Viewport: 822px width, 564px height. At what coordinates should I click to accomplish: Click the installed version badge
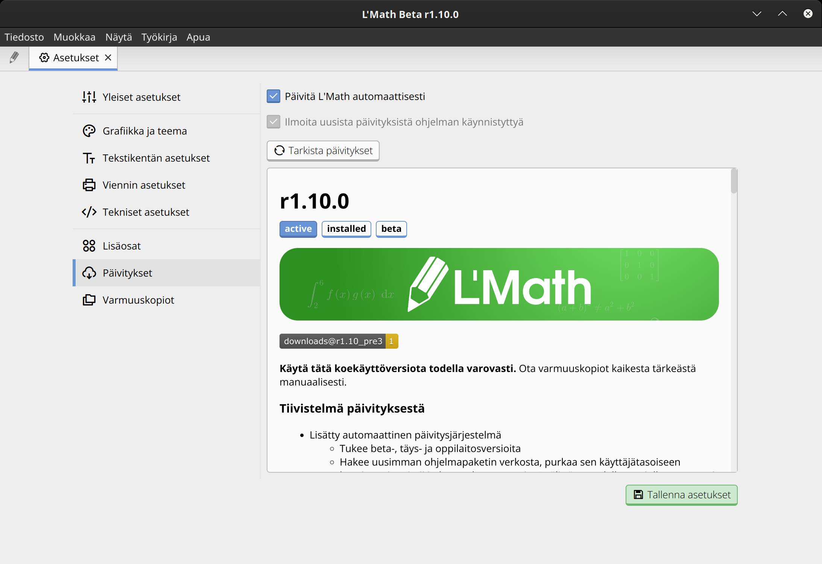(x=346, y=229)
